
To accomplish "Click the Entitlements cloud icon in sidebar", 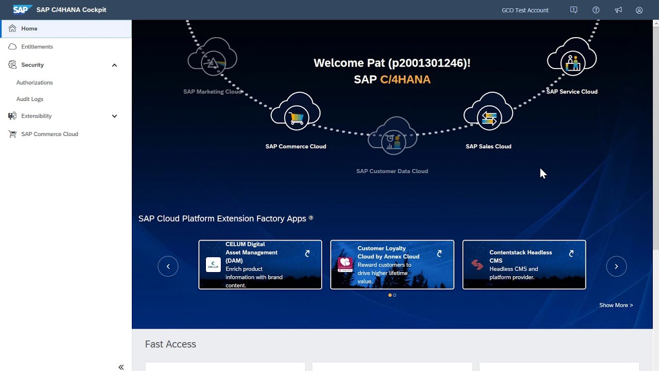I will [12, 46].
